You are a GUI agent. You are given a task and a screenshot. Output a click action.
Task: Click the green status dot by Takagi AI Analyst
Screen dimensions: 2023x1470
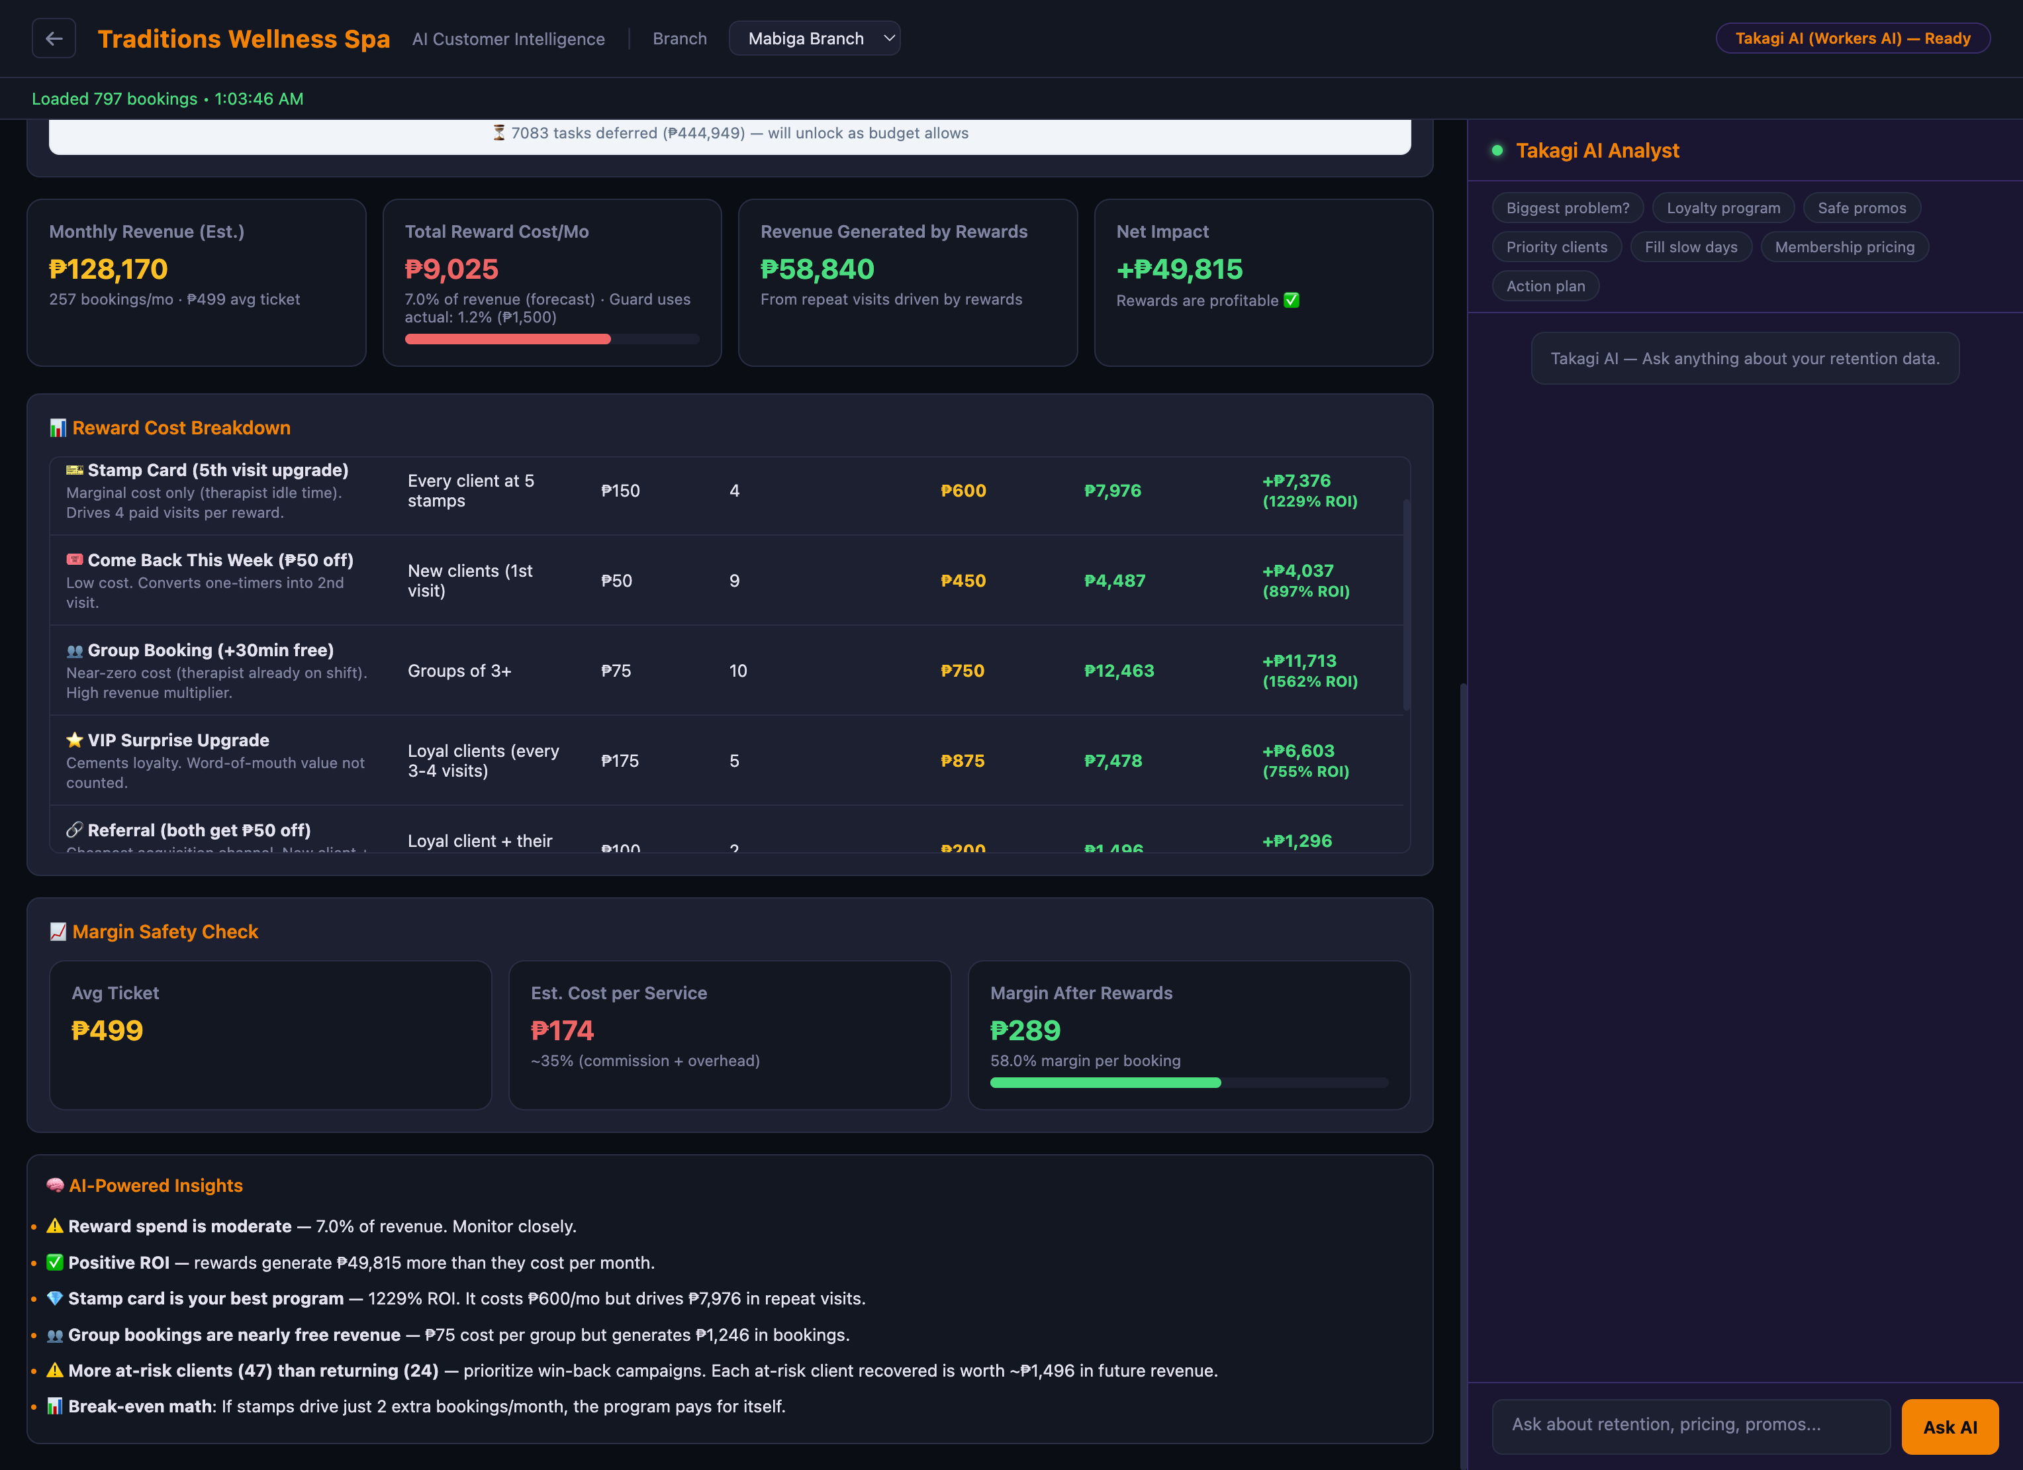[x=1497, y=151]
